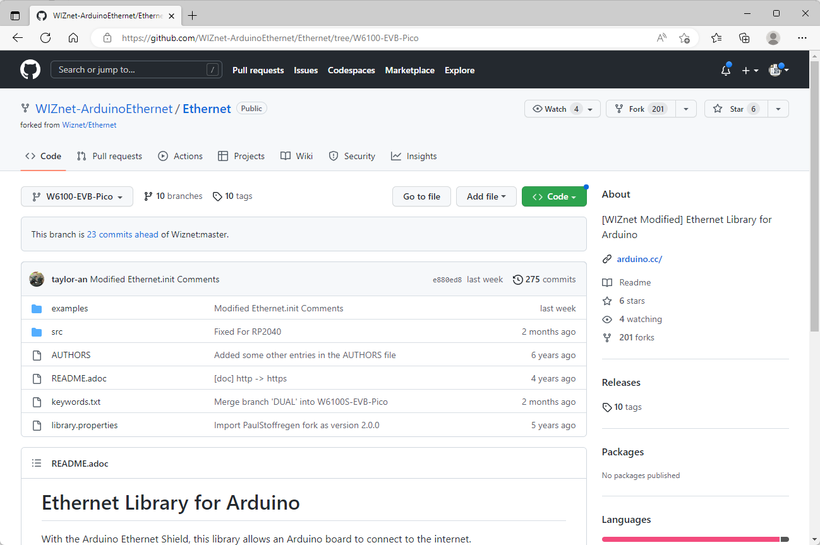This screenshot has width=820, height=545.
Task: Click the tag icon under Releases
Action: coord(607,407)
